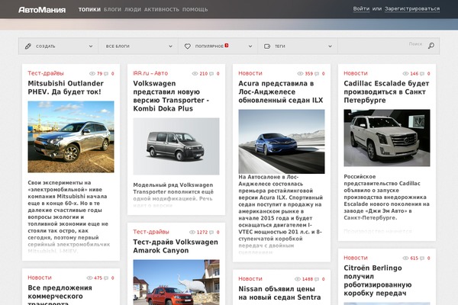Click the Зарегистрироваться registration link

click(412, 8)
